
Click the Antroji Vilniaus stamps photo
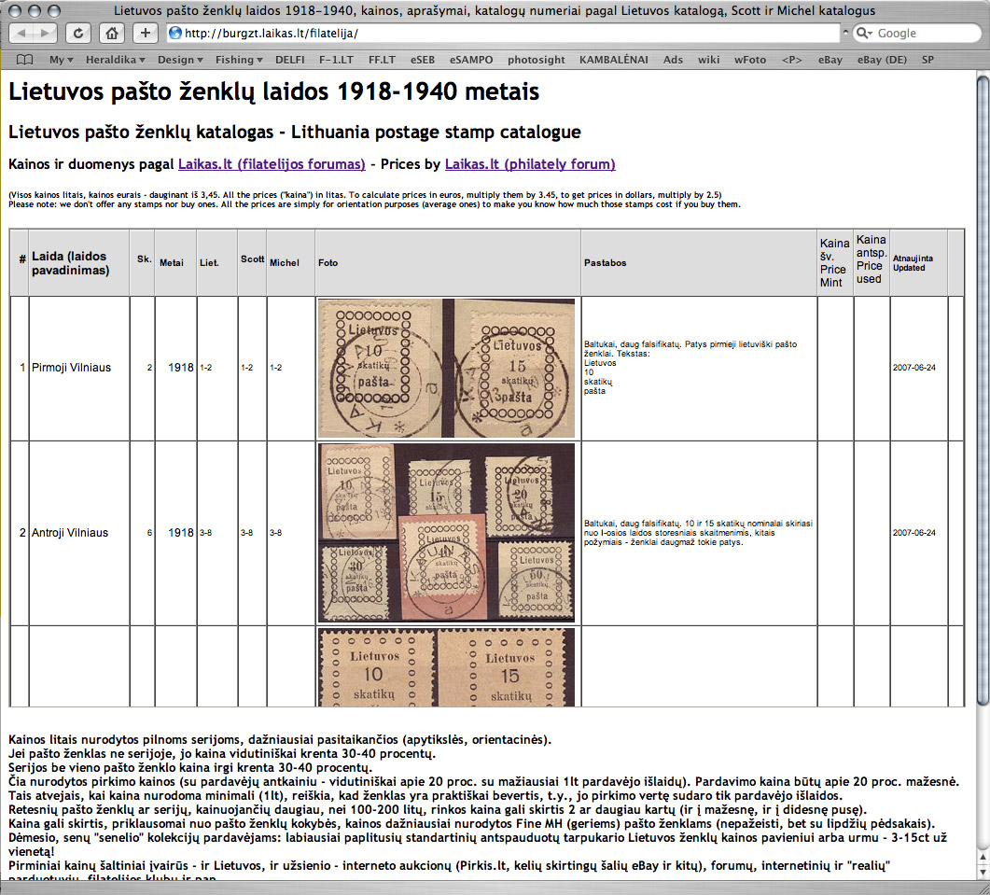click(446, 532)
